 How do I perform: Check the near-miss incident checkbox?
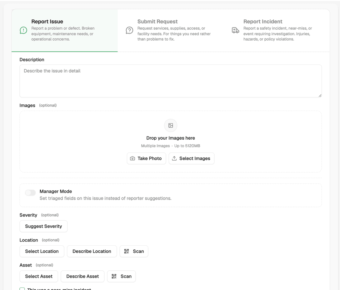[22, 289]
